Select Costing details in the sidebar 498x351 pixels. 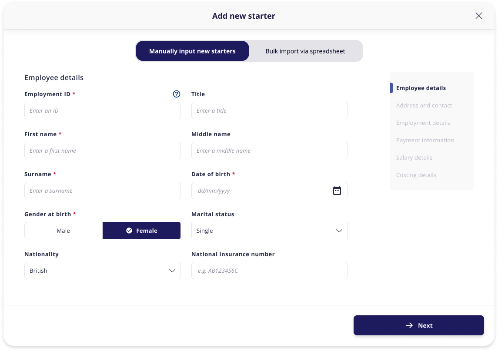[416, 175]
